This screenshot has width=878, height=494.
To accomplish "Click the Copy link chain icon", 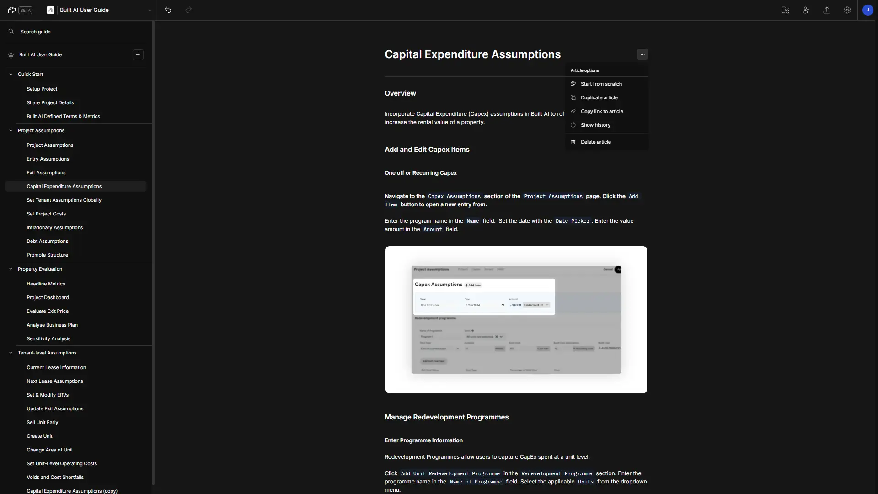I will pyautogui.click(x=573, y=111).
